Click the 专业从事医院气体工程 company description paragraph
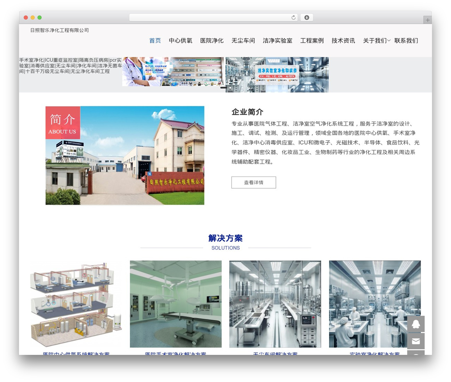 pos(325,143)
